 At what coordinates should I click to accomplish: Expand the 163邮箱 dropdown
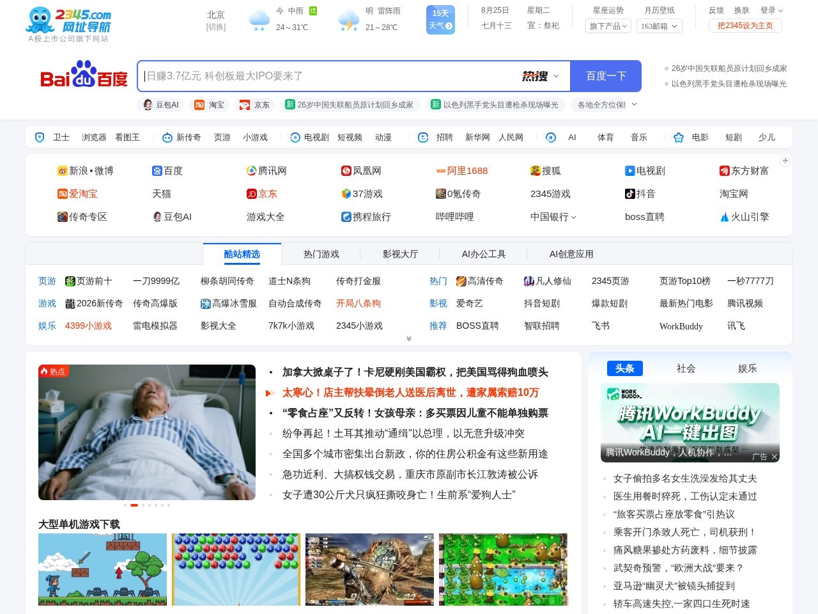pyautogui.click(x=659, y=26)
